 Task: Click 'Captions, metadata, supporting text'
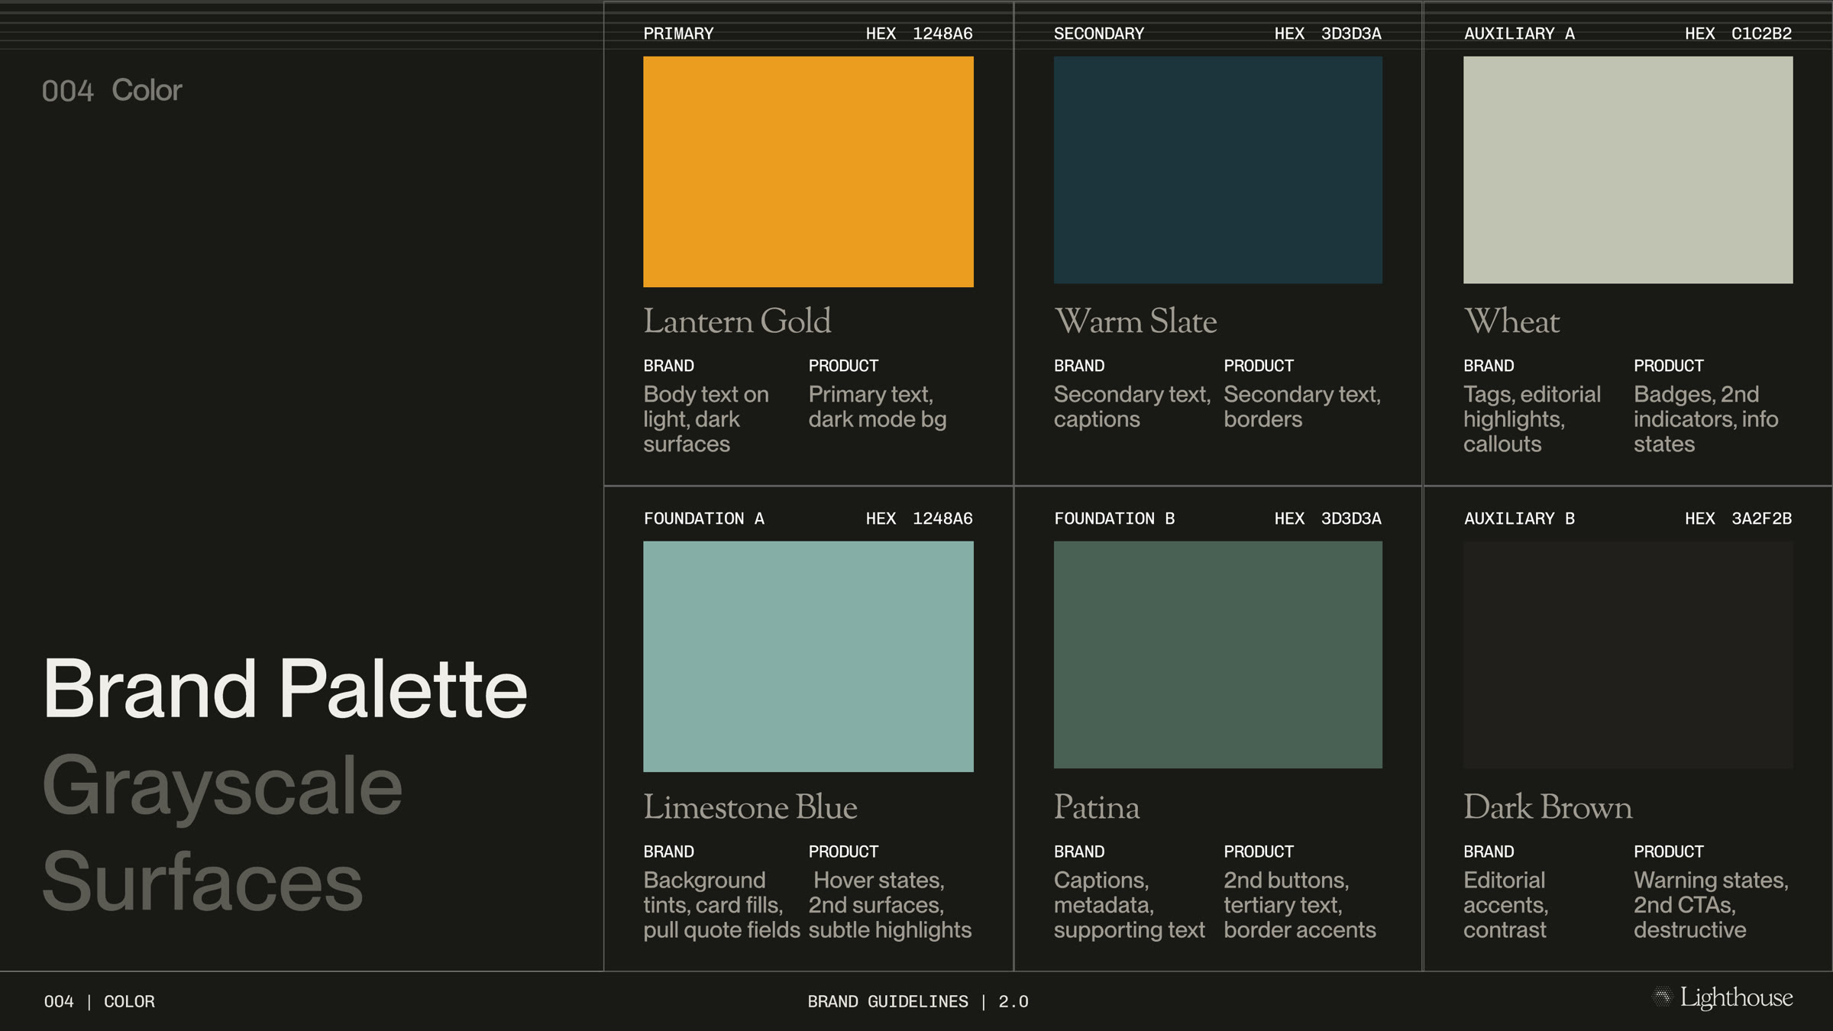1130,905
